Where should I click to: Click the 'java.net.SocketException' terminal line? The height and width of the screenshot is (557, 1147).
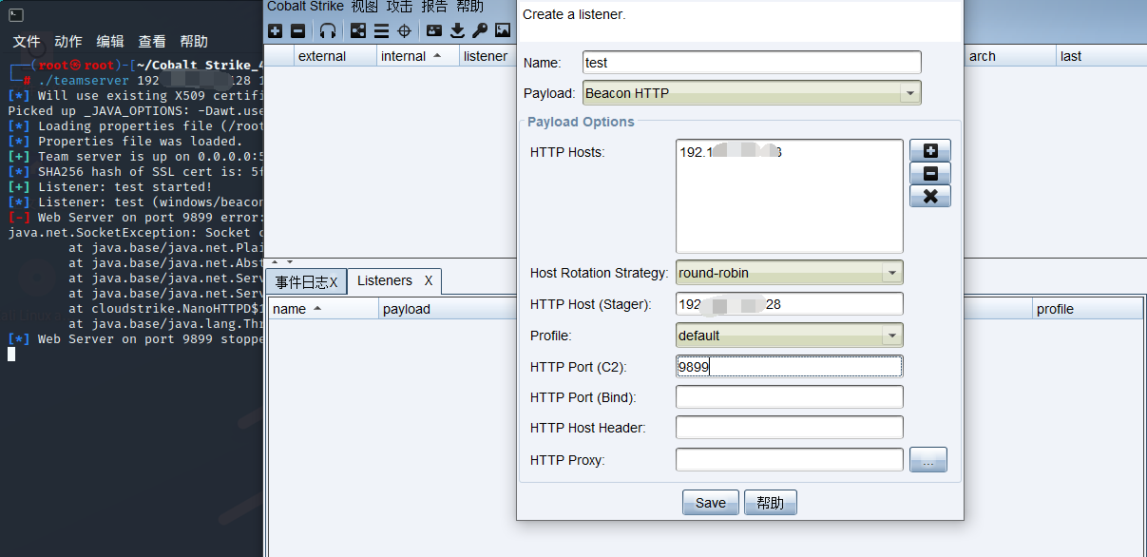[x=135, y=233]
